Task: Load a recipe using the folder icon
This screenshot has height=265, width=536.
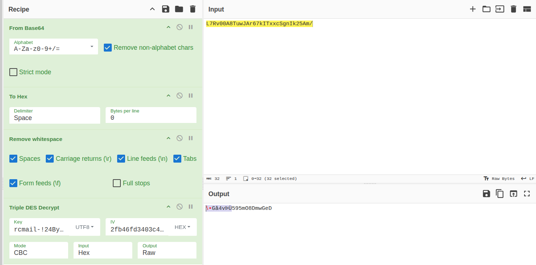Action: click(x=179, y=9)
